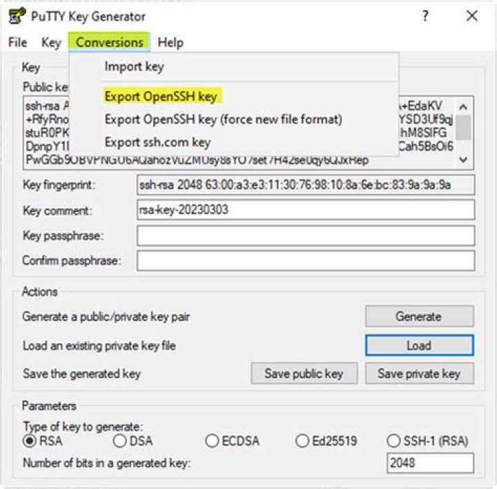Click inside the Key fingerprint field

[306, 184]
